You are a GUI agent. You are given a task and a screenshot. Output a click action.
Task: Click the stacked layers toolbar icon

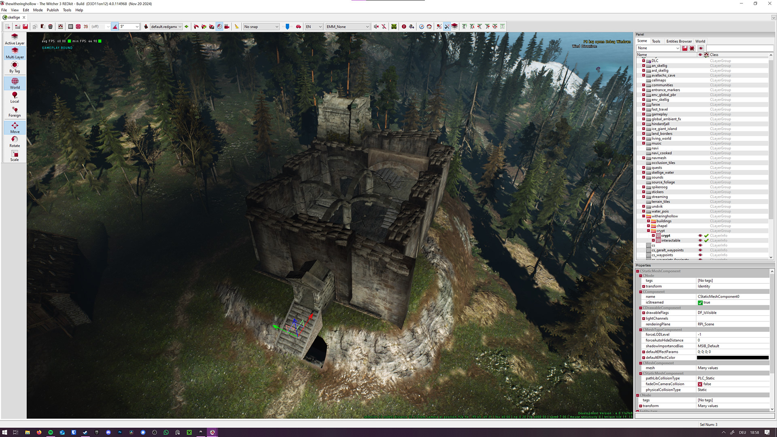click(x=454, y=27)
